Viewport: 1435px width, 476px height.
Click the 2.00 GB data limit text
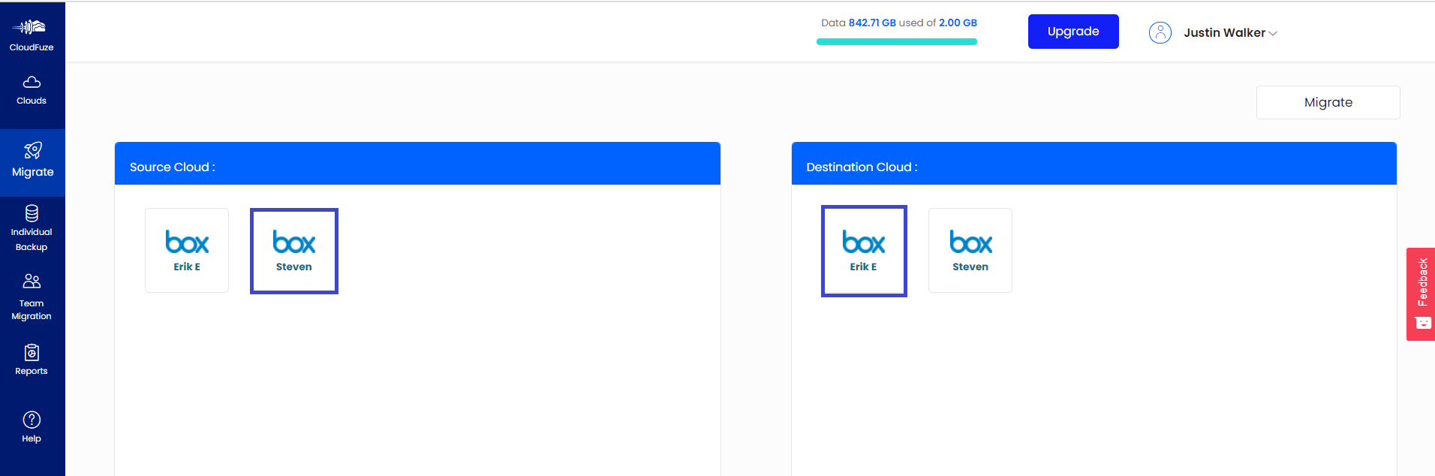click(x=958, y=23)
